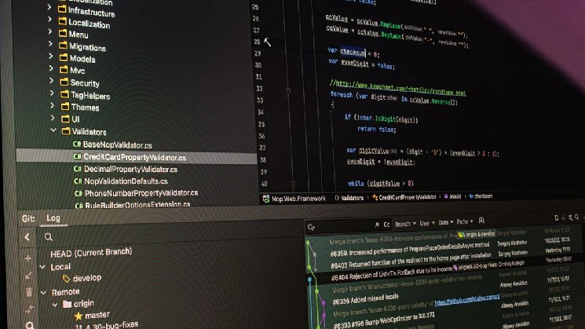Image resolution: width=585 pixels, height=329 pixels.
Task: Click the checksum variable at line 29
Action: (x=353, y=52)
